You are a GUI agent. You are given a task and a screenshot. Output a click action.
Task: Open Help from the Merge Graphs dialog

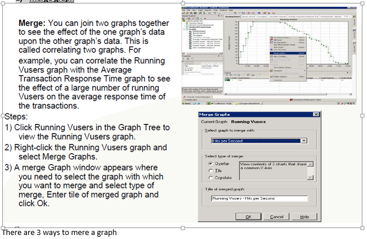(304, 217)
